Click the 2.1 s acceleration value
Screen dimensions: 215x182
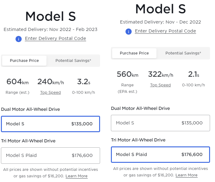(194, 75)
